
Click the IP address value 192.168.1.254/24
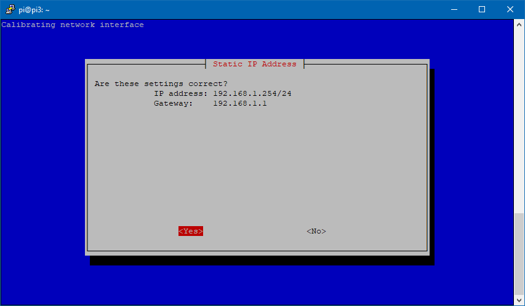(252, 93)
